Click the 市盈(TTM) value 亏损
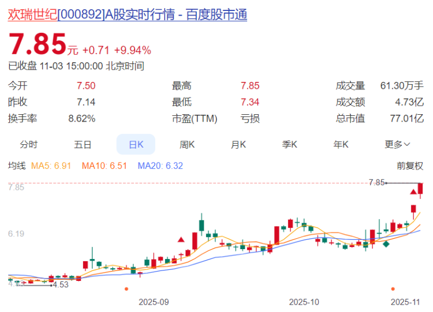This screenshot has height=312, width=433. click(x=250, y=119)
